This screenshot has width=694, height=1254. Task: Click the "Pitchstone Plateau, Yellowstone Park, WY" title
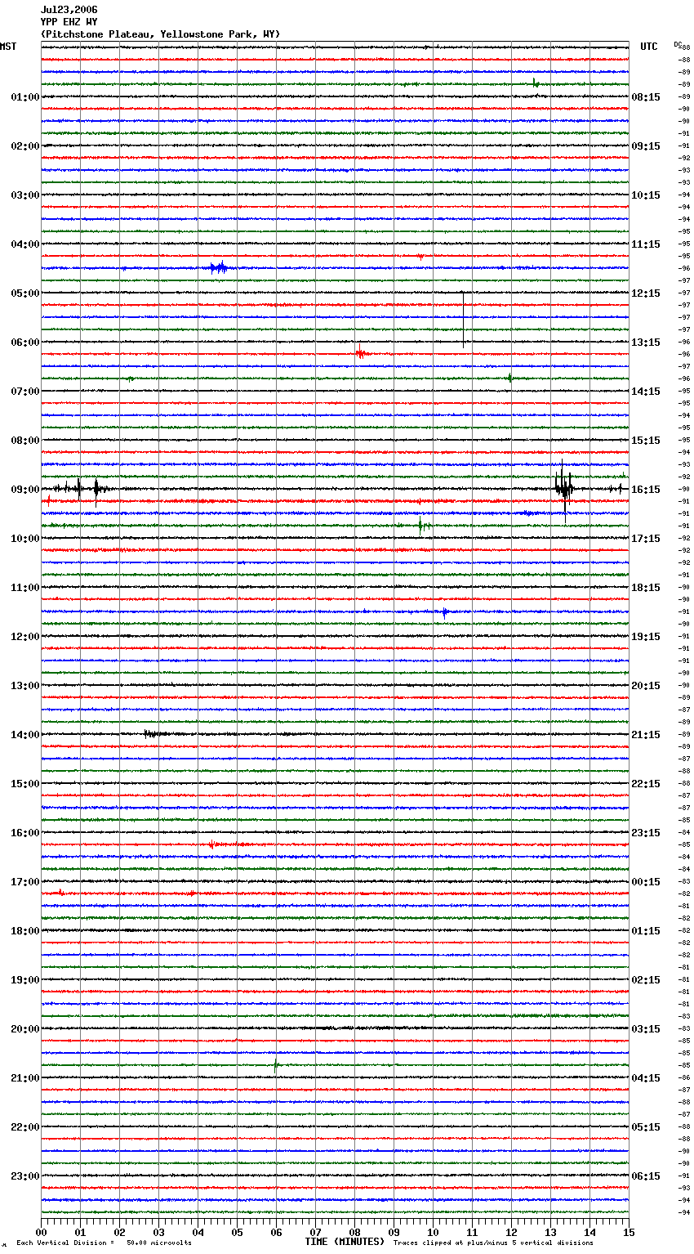[x=160, y=34]
